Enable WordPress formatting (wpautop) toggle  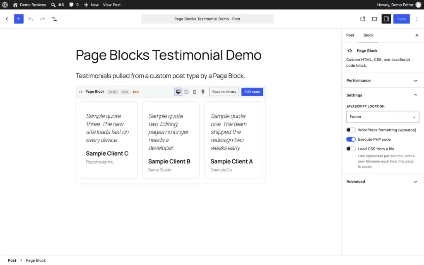[x=351, y=130]
